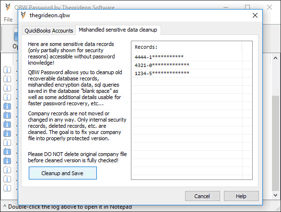This screenshot has height=212, width=281.
Task: Close the QBW Password main window
Action: (x=269, y=7)
